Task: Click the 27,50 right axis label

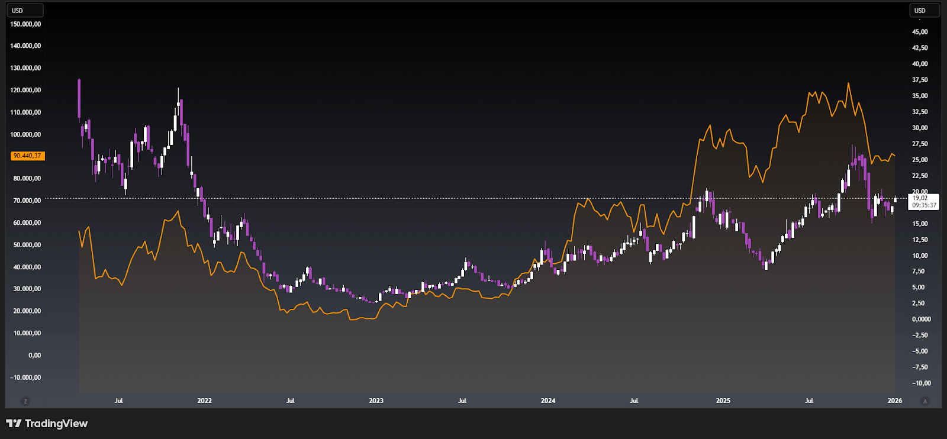Action: click(x=920, y=144)
